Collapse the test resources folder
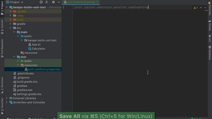Viewport: 212px width, 119px height. 18,65
